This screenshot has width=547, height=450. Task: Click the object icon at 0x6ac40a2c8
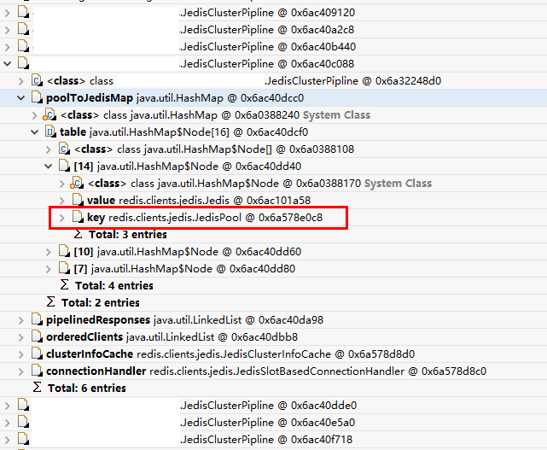(x=23, y=29)
